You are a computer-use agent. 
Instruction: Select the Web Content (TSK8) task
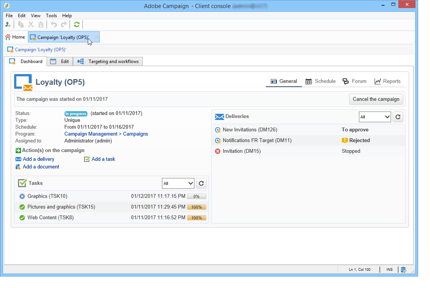[x=112, y=217]
